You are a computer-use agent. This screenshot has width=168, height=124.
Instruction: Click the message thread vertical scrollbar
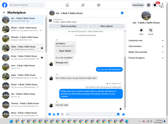tap(125, 82)
